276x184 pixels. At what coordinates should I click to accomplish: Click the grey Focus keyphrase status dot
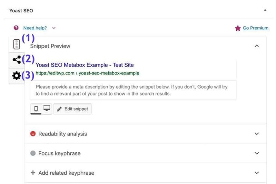[x=33, y=153]
